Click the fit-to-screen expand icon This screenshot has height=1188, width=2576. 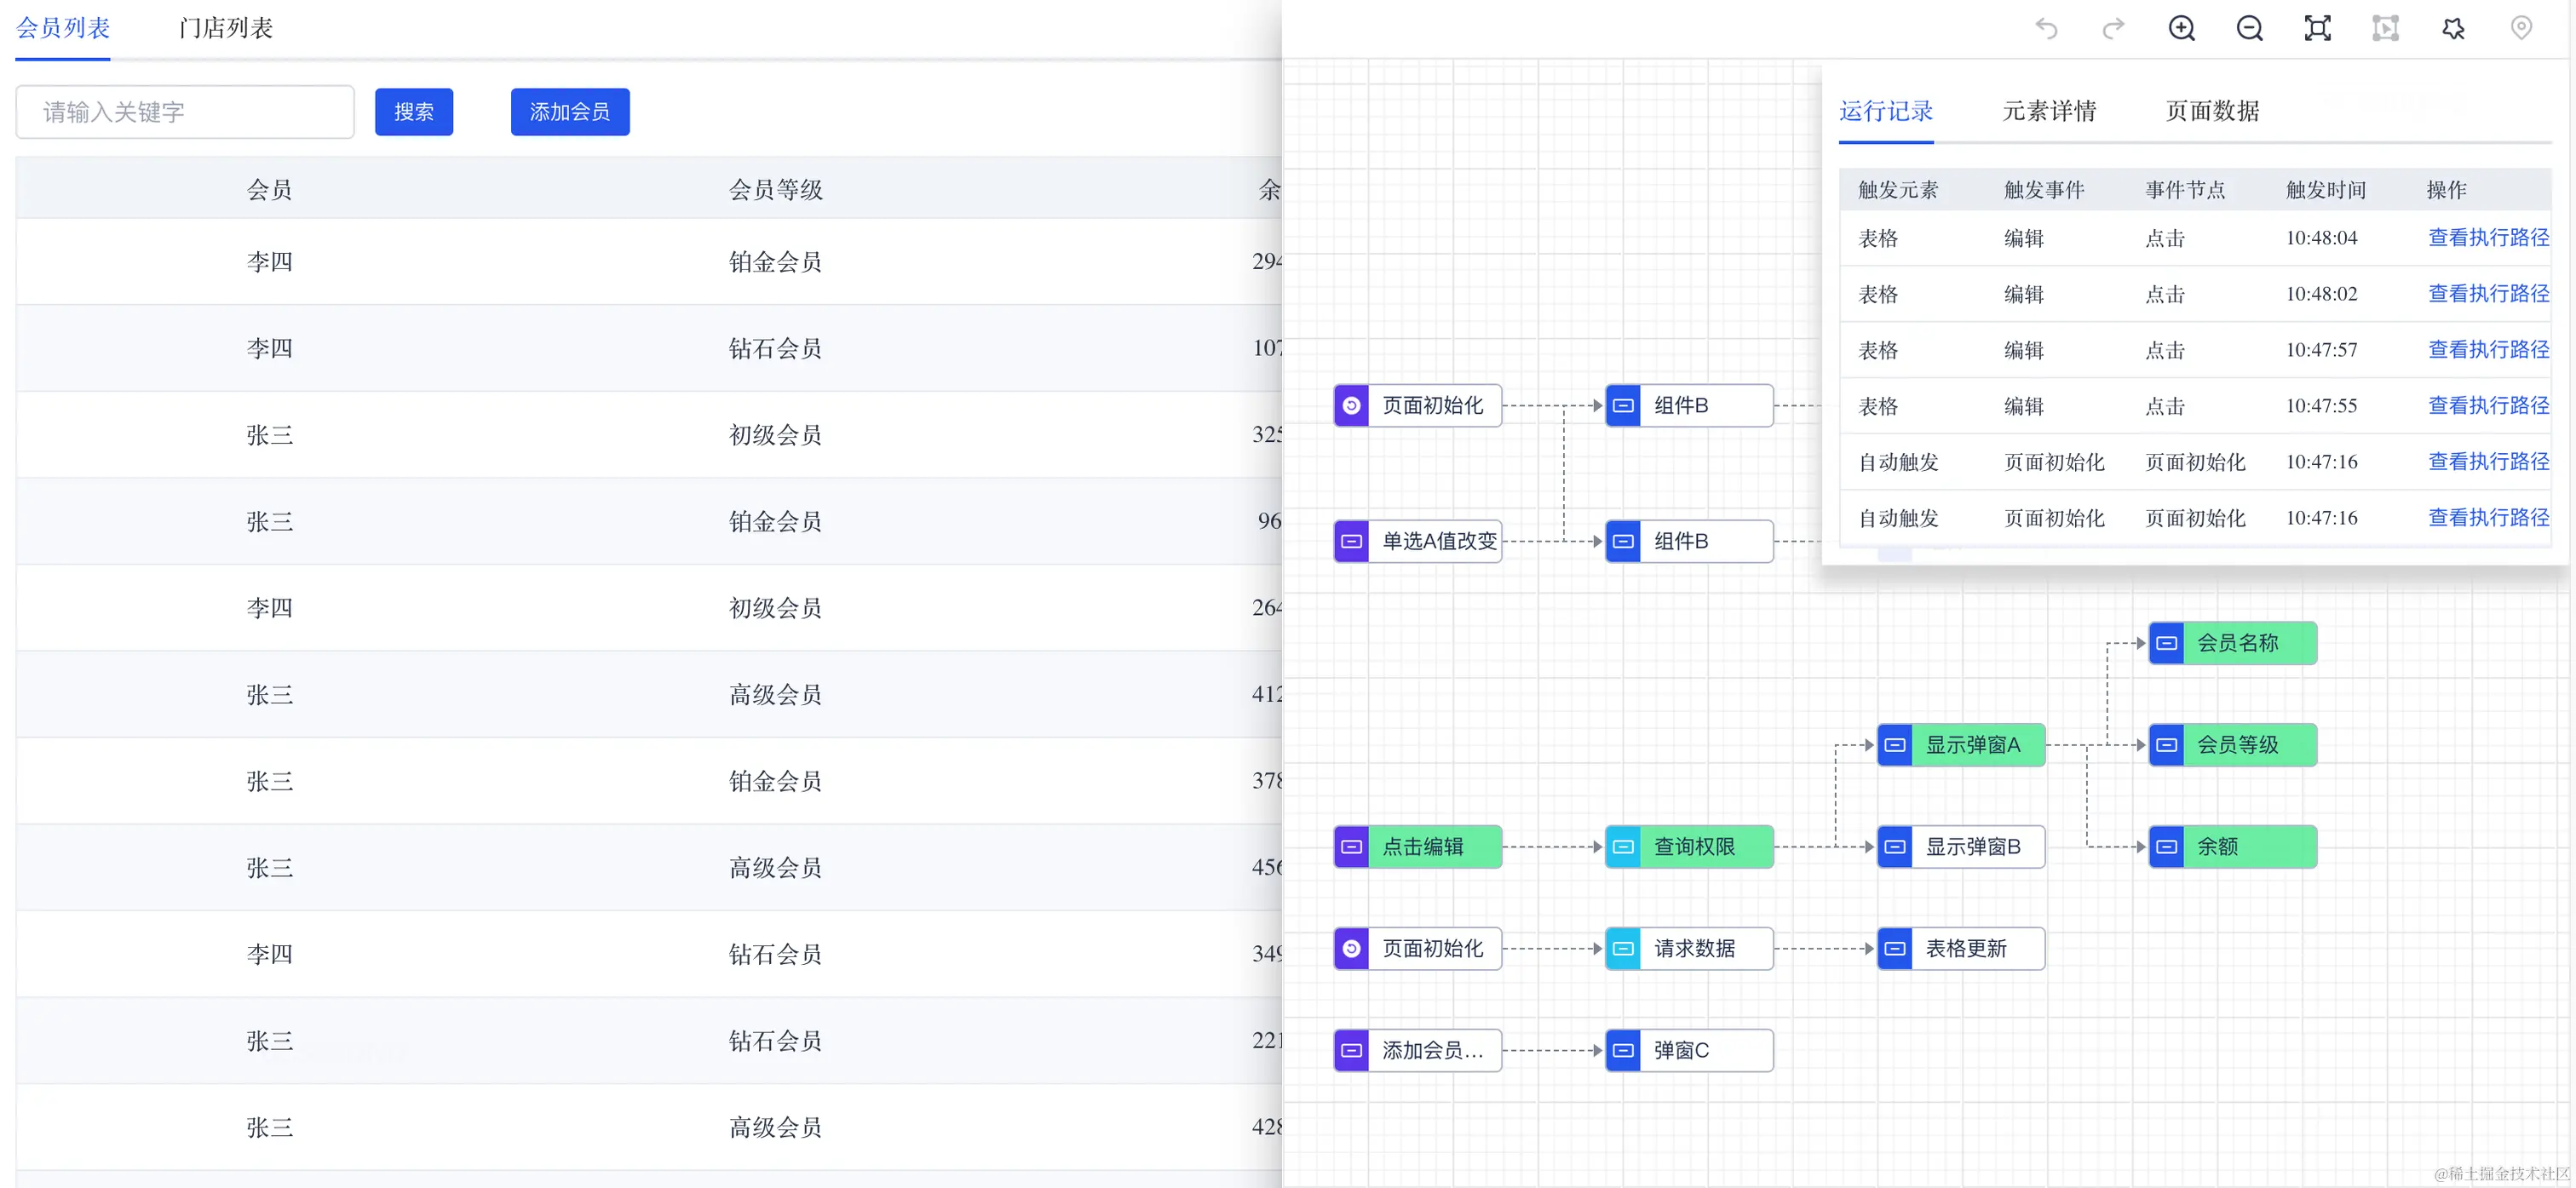click(2317, 28)
